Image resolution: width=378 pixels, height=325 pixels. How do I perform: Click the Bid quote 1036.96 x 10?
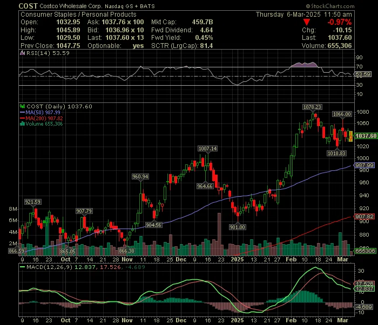click(x=125, y=30)
